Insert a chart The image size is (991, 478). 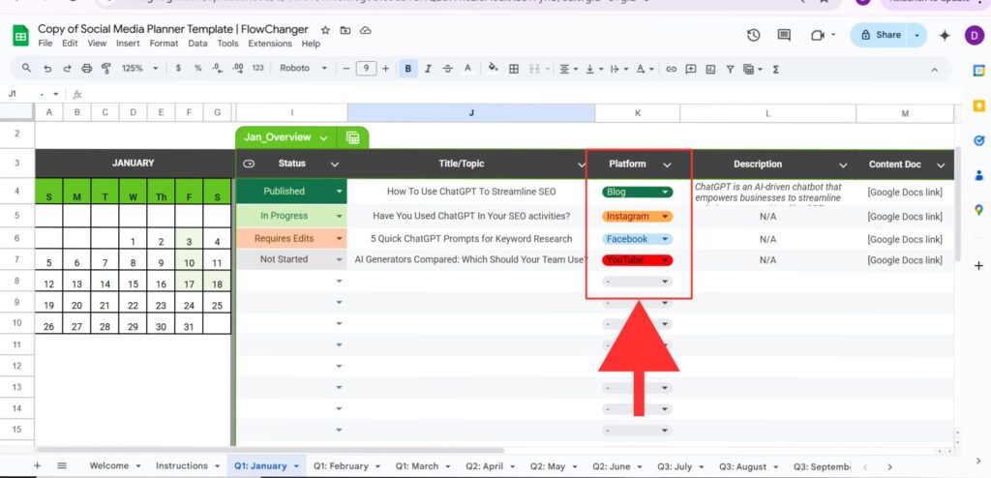pos(710,69)
